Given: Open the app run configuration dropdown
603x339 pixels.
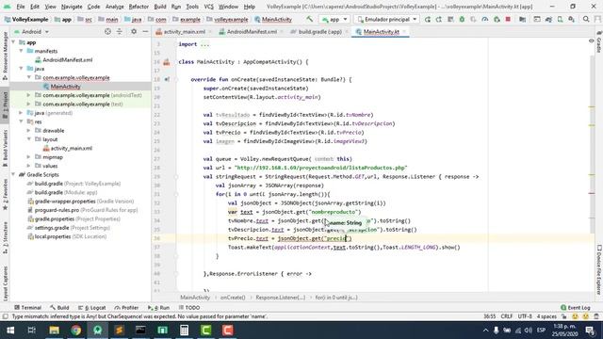Looking at the screenshot, I should [334, 19].
